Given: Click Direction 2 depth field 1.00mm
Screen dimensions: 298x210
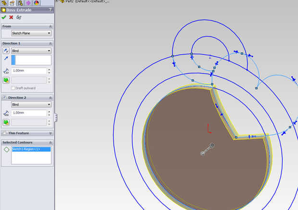Looking at the screenshot, I should (x=29, y=113).
